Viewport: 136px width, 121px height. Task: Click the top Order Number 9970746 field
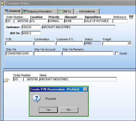pyautogui.click(x=21, y=21)
